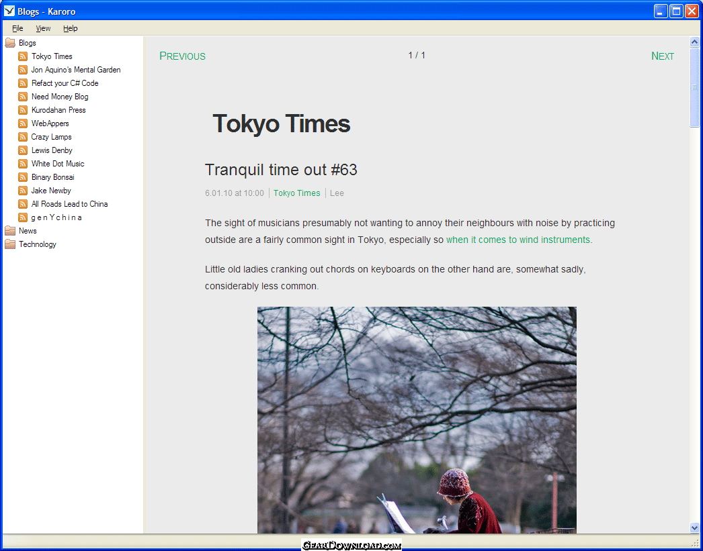Click RSS icon beside Jake Newby
Image resolution: width=703 pixels, height=551 pixels.
23,191
